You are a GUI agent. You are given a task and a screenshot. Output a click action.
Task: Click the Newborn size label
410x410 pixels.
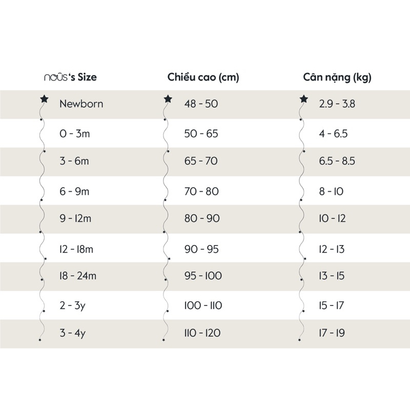point(81,104)
